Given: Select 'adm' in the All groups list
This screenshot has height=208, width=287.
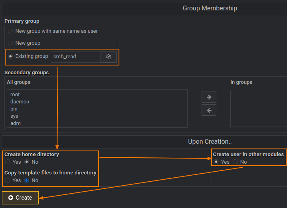Looking at the screenshot, I should pos(16,123).
